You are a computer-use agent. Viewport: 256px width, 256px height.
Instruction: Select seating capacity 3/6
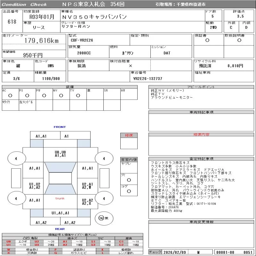click(16, 78)
